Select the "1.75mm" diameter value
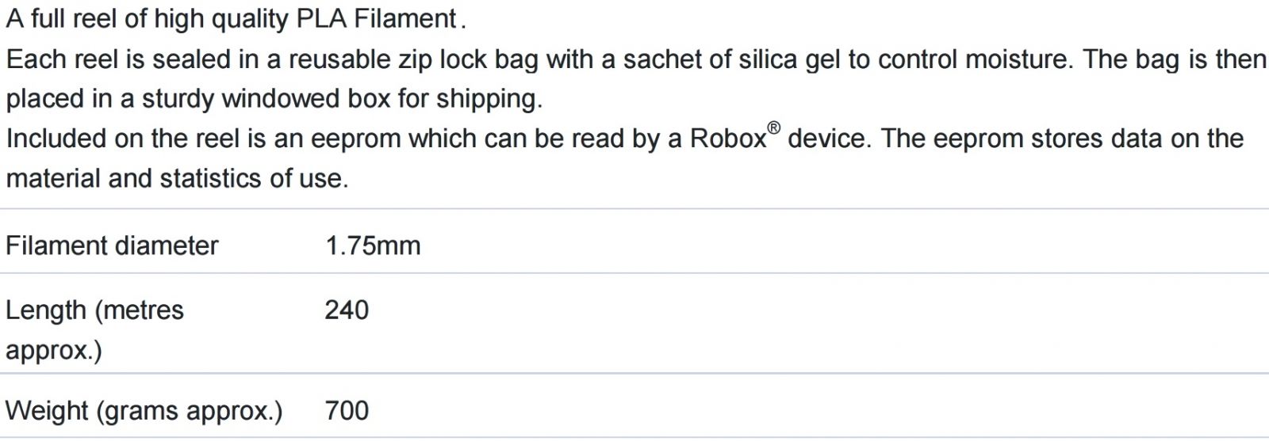Image resolution: width=1269 pixels, height=441 pixels. click(373, 245)
